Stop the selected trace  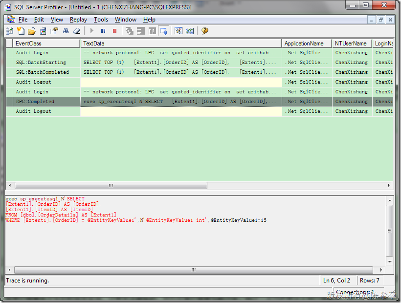click(x=115, y=31)
